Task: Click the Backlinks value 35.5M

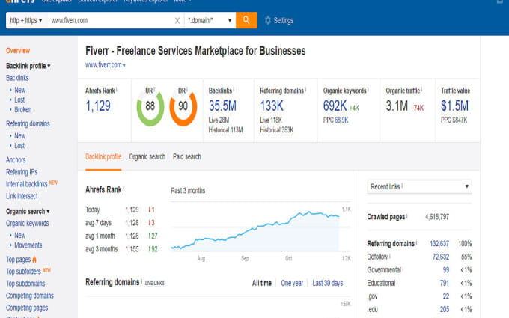Action: click(x=222, y=106)
